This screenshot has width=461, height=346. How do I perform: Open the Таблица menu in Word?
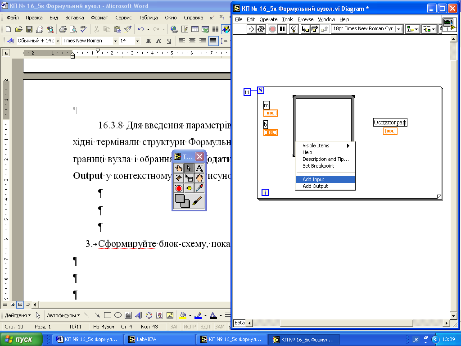[x=148, y=18]
